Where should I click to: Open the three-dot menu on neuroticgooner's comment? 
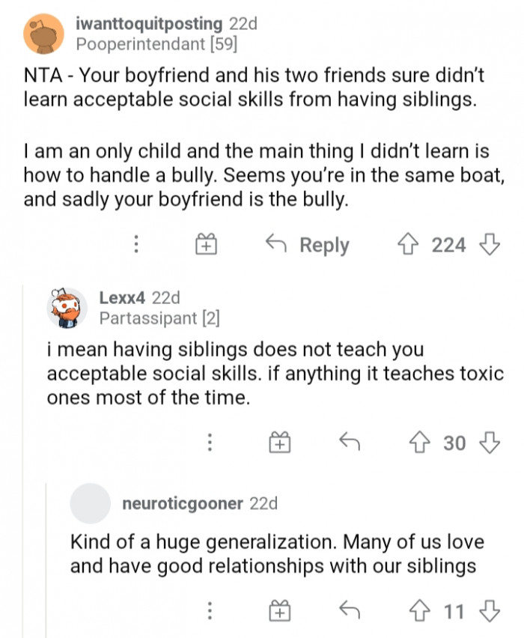tap(210, 612)
